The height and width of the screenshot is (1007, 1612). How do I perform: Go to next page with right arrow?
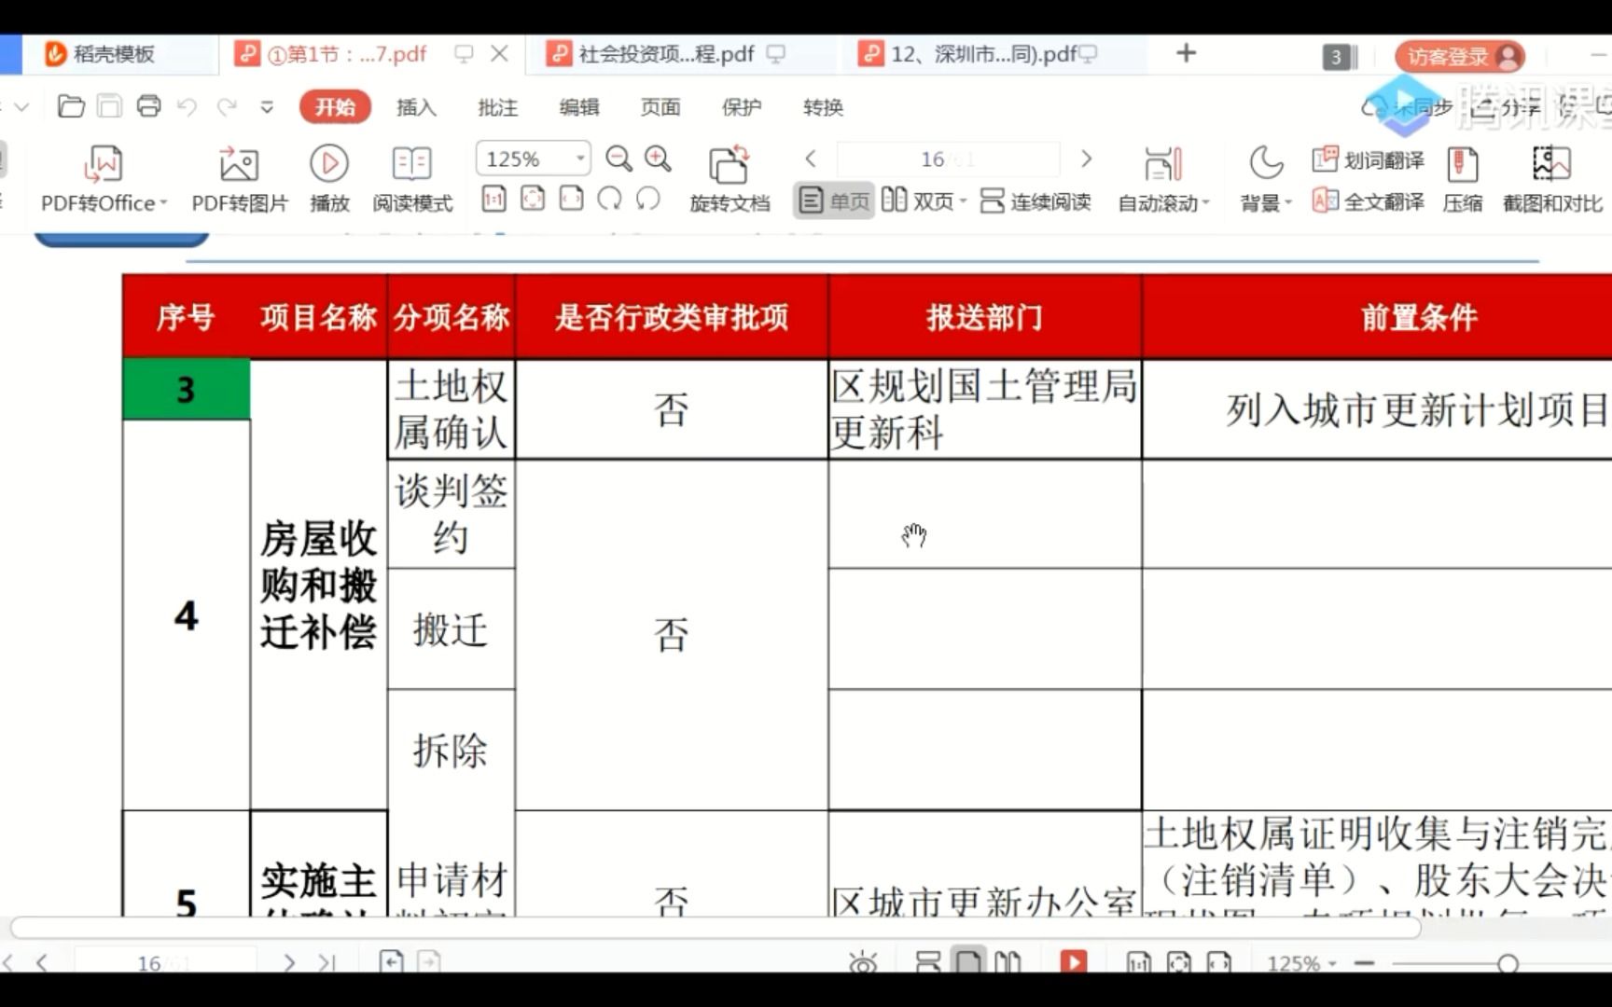[1086, 159]
